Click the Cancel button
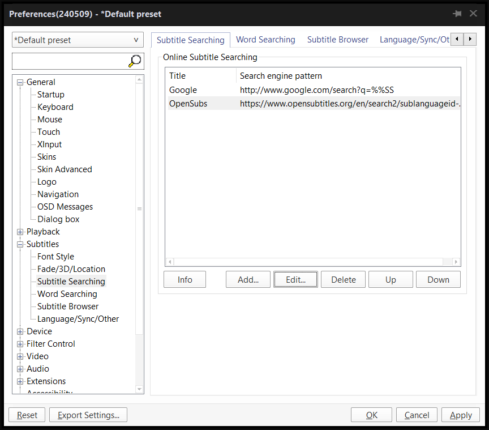 (417, 415)
